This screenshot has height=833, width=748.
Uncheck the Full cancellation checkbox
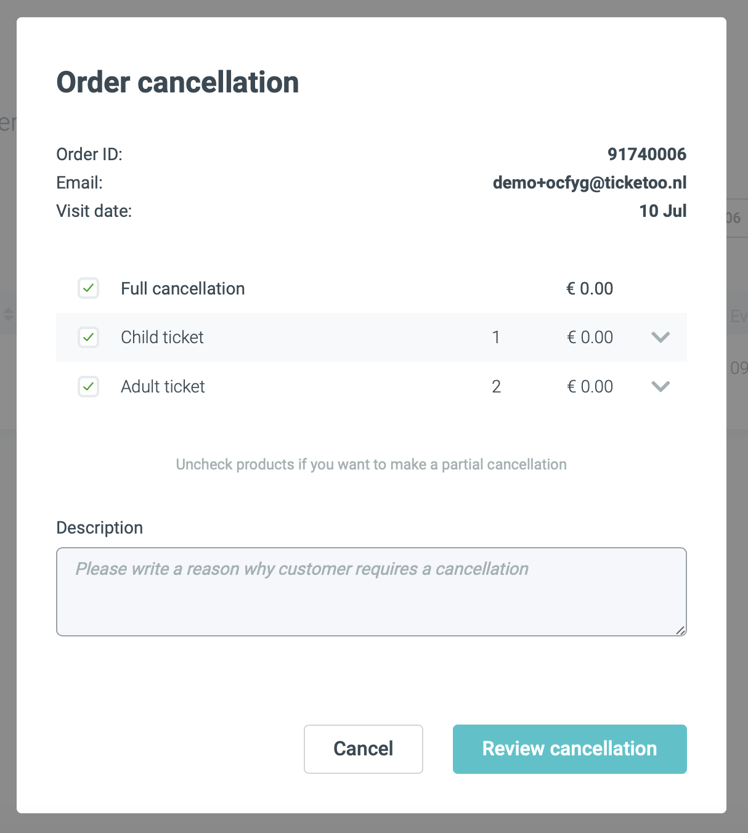coord(89,288)
